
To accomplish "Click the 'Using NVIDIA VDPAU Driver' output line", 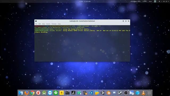I will pos(82,31).
